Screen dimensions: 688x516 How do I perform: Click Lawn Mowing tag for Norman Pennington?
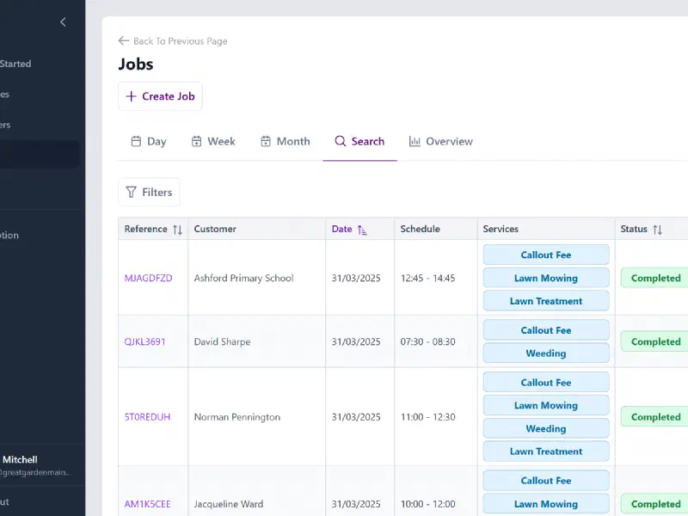pyautogui.click(x=546, y=405)
